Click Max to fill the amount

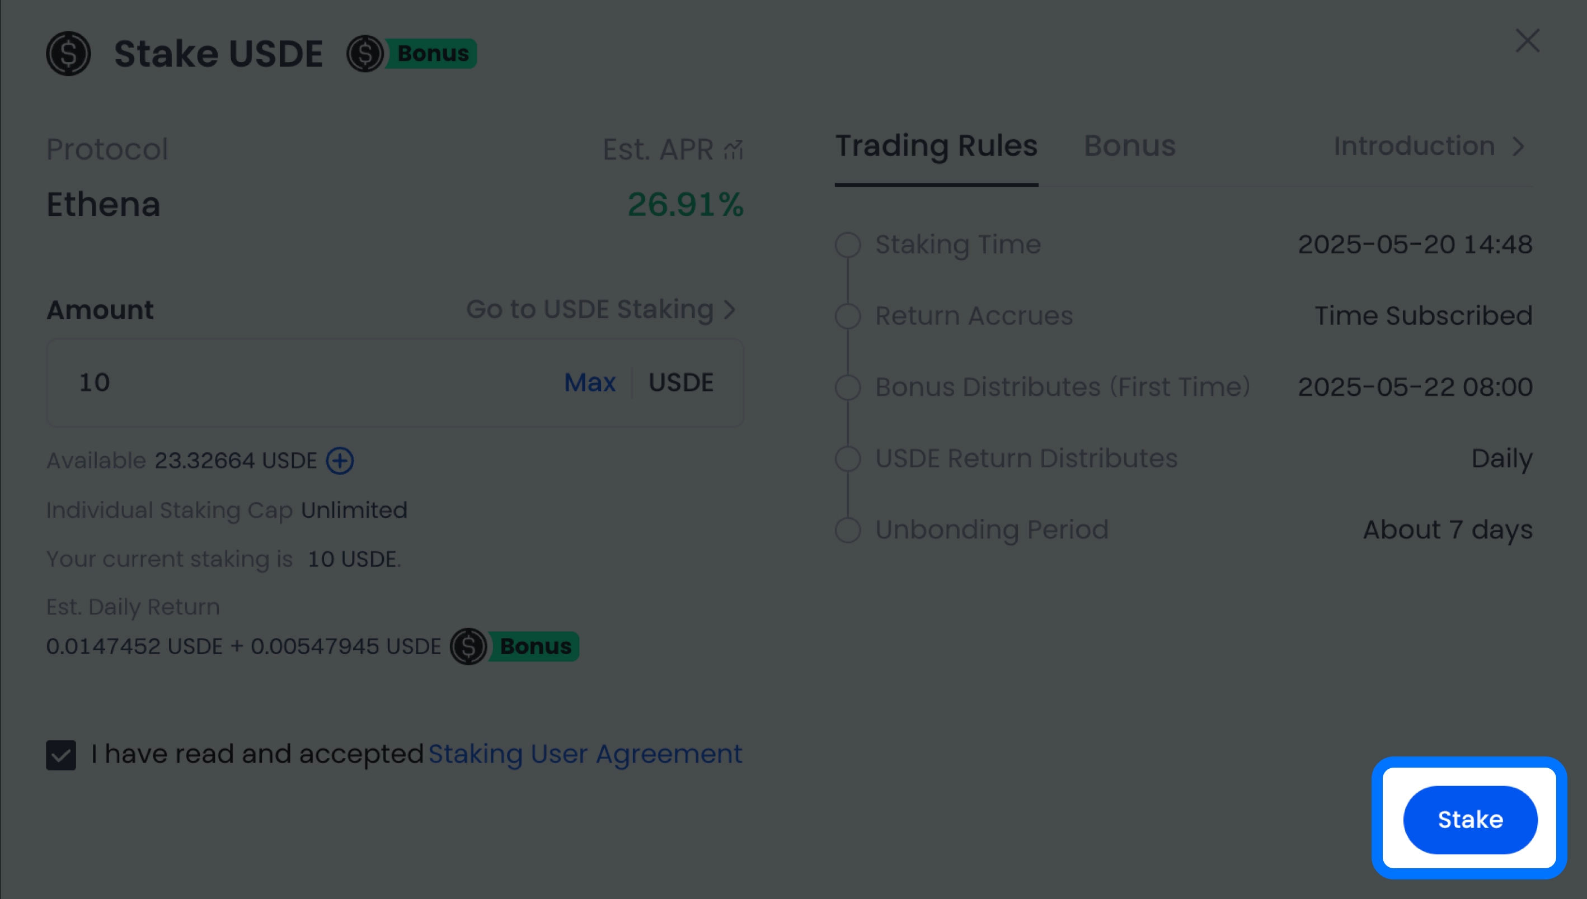[590, 383]
